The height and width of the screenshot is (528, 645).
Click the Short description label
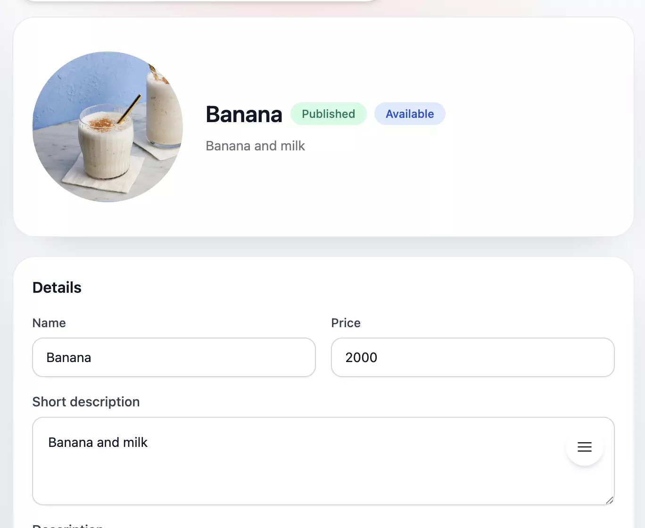(86, 402)
